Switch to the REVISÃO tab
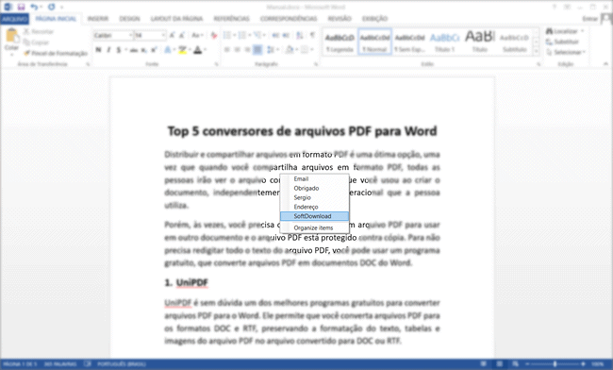 click(340, 19)
